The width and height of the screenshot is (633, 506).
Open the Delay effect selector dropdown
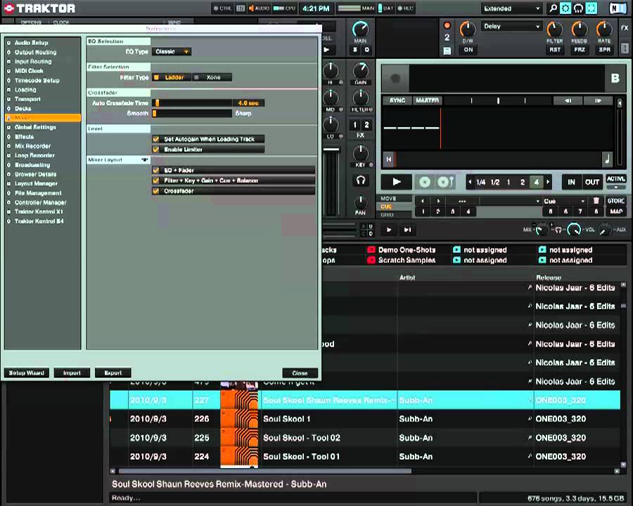pos(511,26)
